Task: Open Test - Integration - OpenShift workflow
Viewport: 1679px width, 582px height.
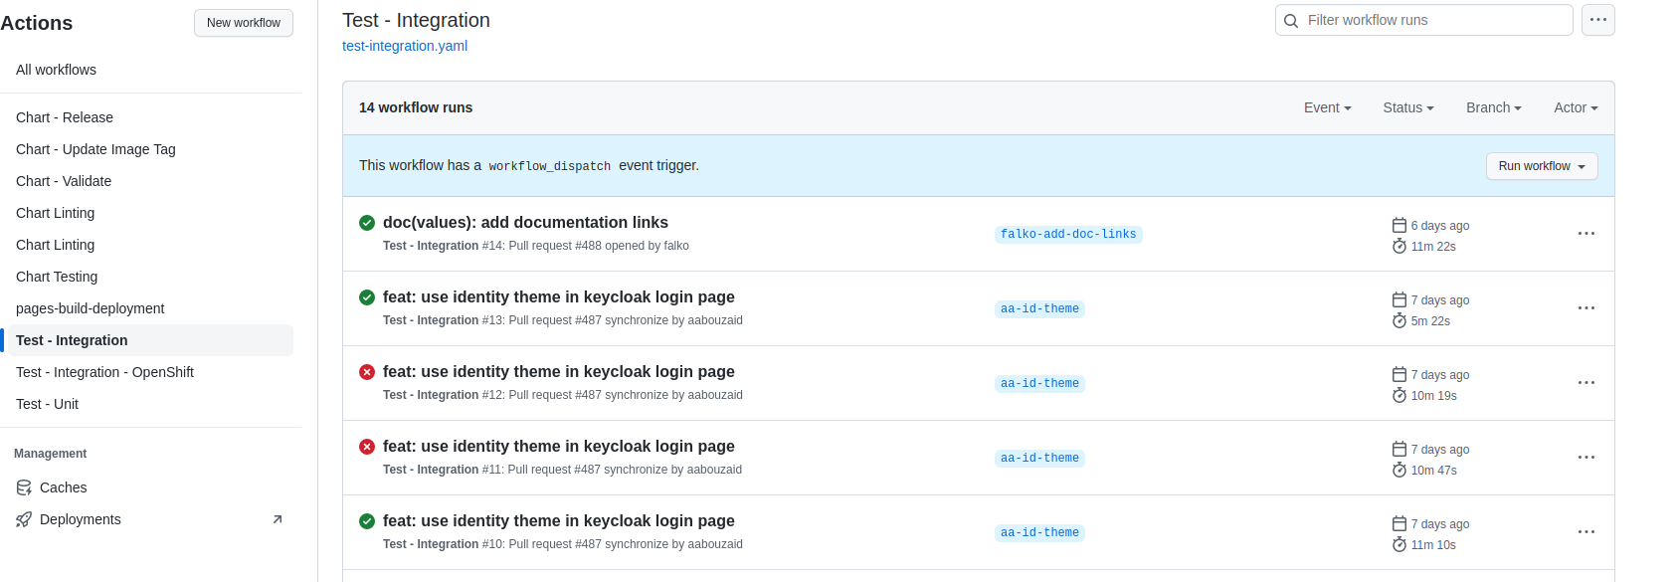Action: click(149, 372)
